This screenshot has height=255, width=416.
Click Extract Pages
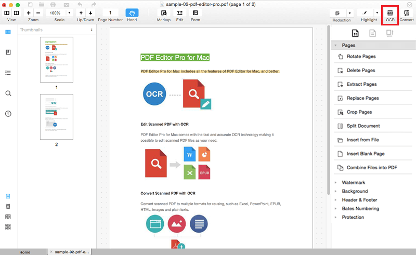click(373, 84)
